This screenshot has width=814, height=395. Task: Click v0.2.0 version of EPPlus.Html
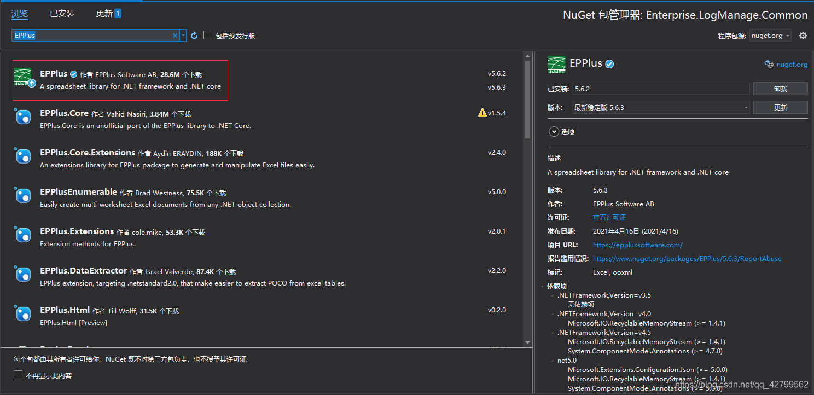pos(497,310)
